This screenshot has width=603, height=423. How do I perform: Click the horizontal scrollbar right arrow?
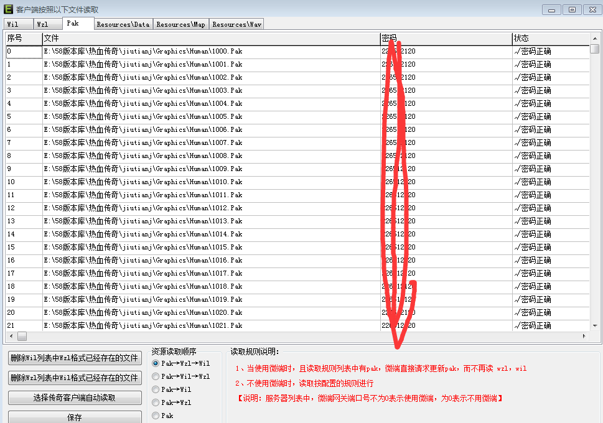coord(584,336)
